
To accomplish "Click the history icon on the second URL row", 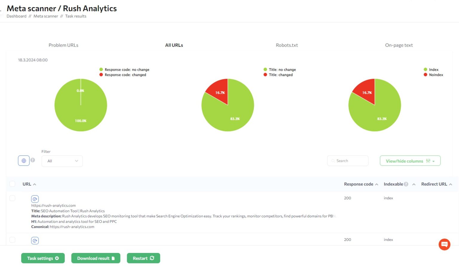I will (x=35, y=240).
